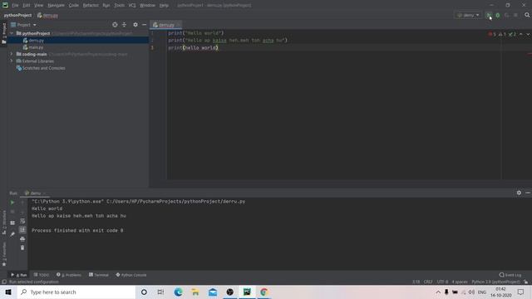532x299 pixels.
Task: Pin the Run tab
Action: pyautogui.click(x=12, y=234)
